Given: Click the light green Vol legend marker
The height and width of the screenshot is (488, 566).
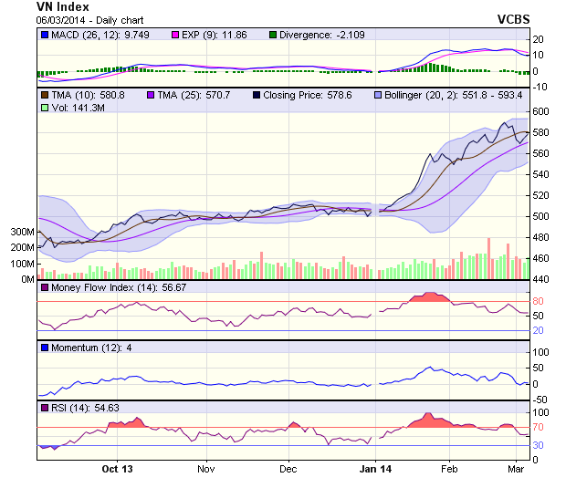Looking at the screenshot, I should pos(44,108).
